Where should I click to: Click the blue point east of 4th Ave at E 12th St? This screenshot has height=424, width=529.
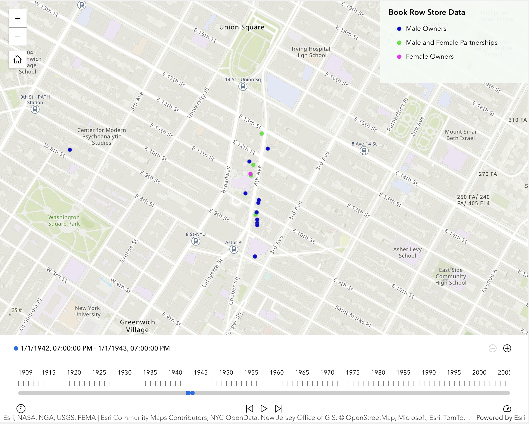[x=268, y=149]
